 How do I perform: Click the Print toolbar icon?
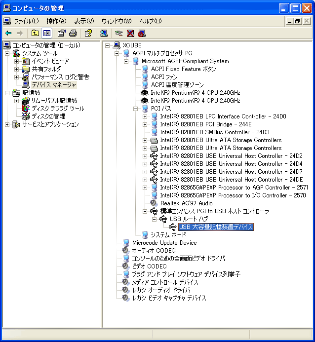tap(73, 33)
